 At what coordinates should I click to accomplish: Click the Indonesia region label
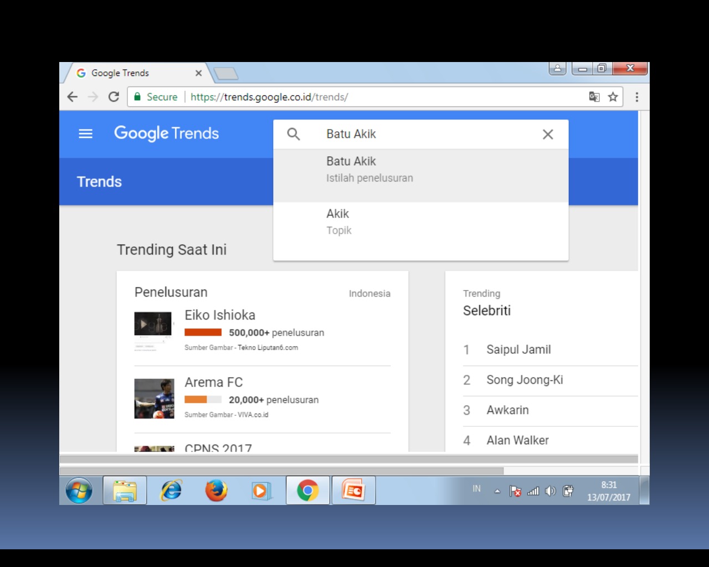coord(369,293)
